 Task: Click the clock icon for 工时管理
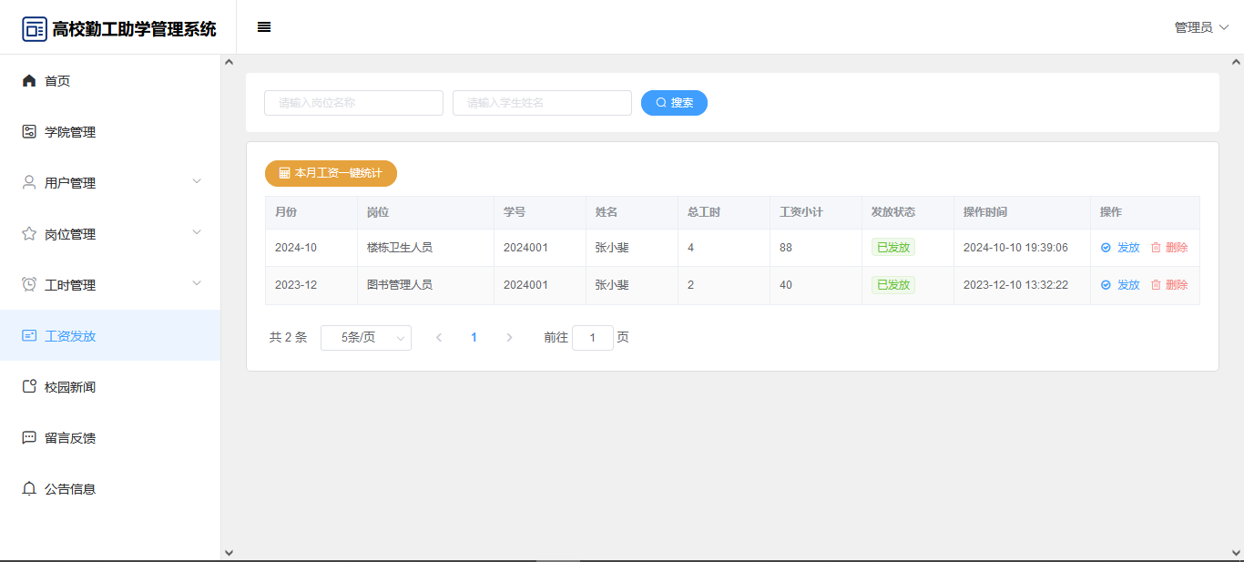[29, 285]
